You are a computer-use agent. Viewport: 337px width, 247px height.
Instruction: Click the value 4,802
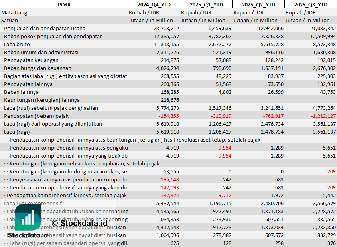(225, 92)
